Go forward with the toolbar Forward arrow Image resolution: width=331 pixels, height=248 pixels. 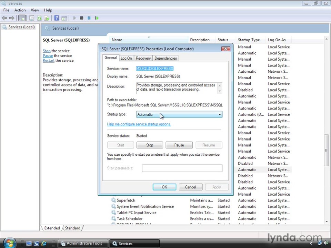point(12,18)
